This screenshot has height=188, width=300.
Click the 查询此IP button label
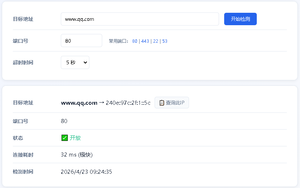click(x=175, y=103)
